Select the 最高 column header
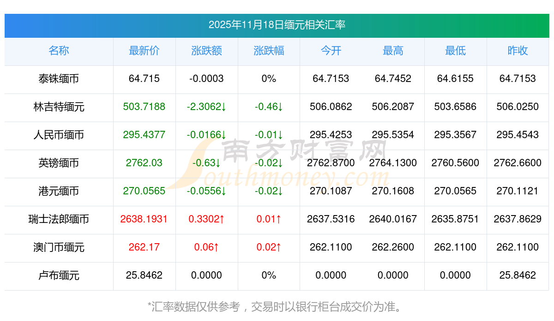 pyautogui.click(x=393, y=51)
